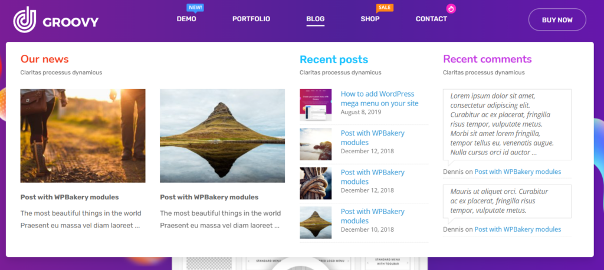Open the post link under Dennis's first comment

point(517,172)
